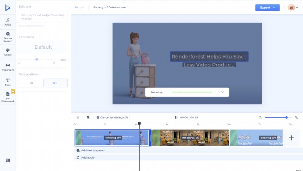The width and height of the screenshot is (303, 171).
Task: Click the 2s mark on timeline ruler
Action: (105, 125)
